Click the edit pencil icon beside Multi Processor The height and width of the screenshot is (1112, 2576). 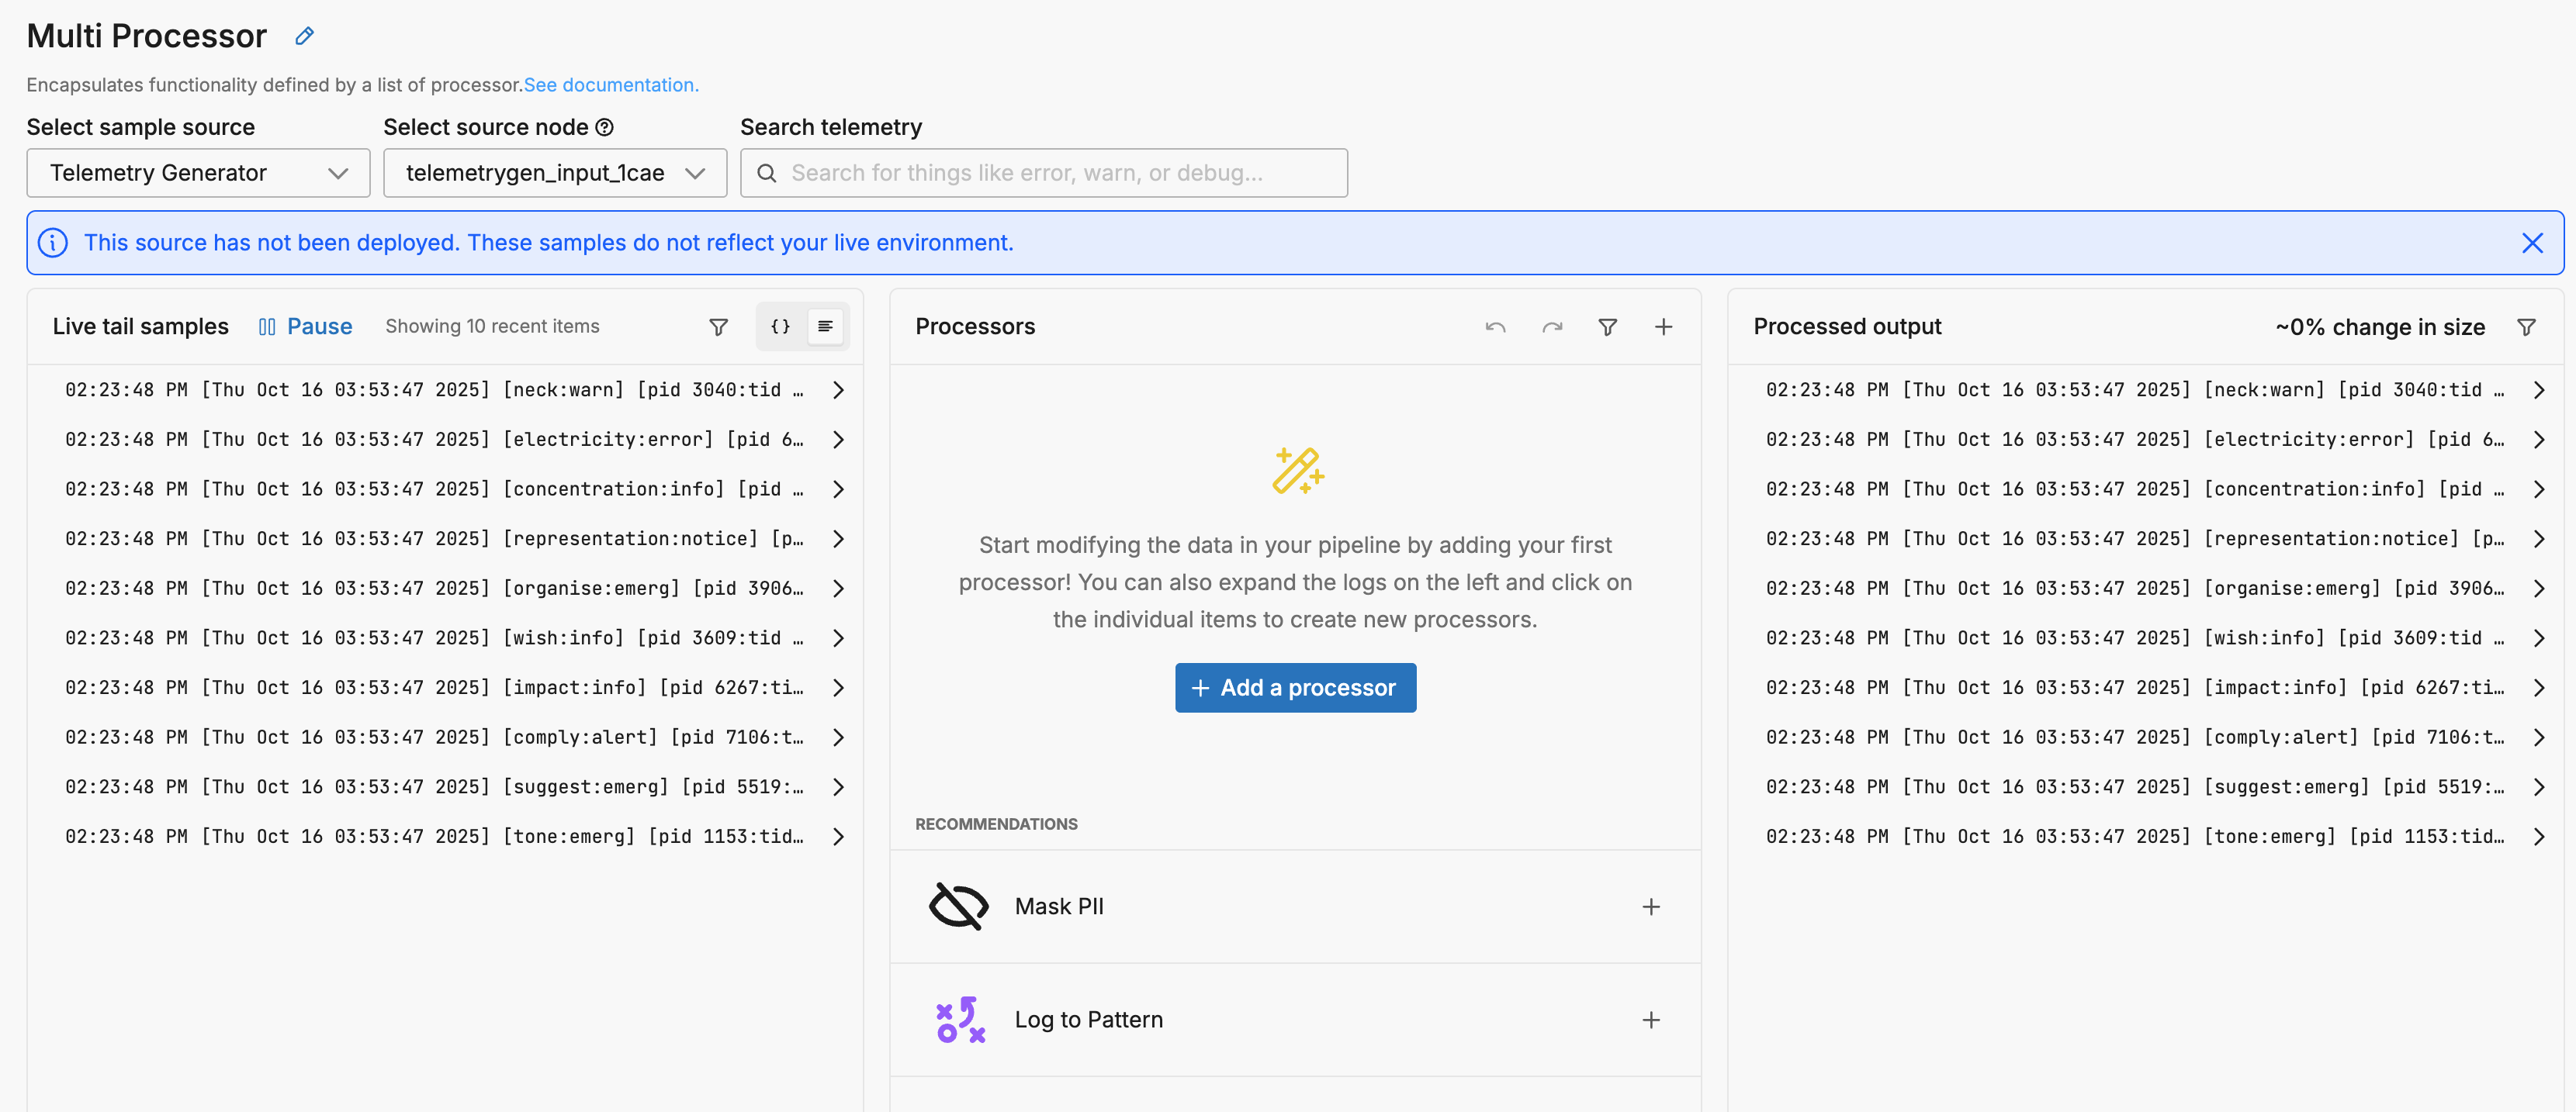coord(305,37)
